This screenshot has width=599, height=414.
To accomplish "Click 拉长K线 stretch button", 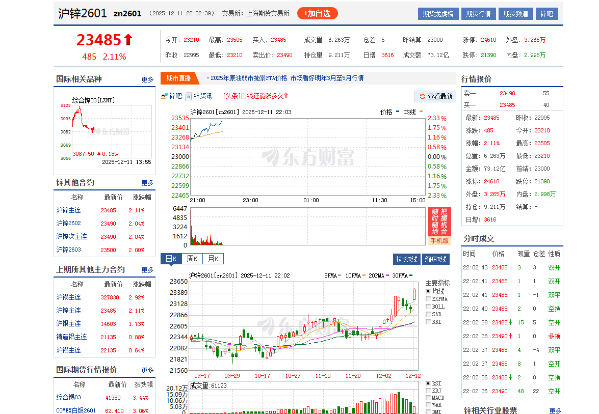I will click(406, 259).
